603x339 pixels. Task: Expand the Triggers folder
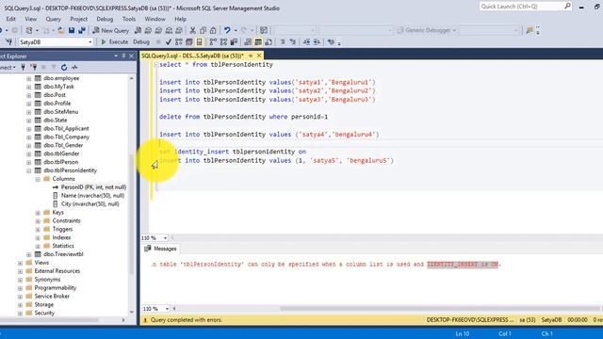click(38, 230)
